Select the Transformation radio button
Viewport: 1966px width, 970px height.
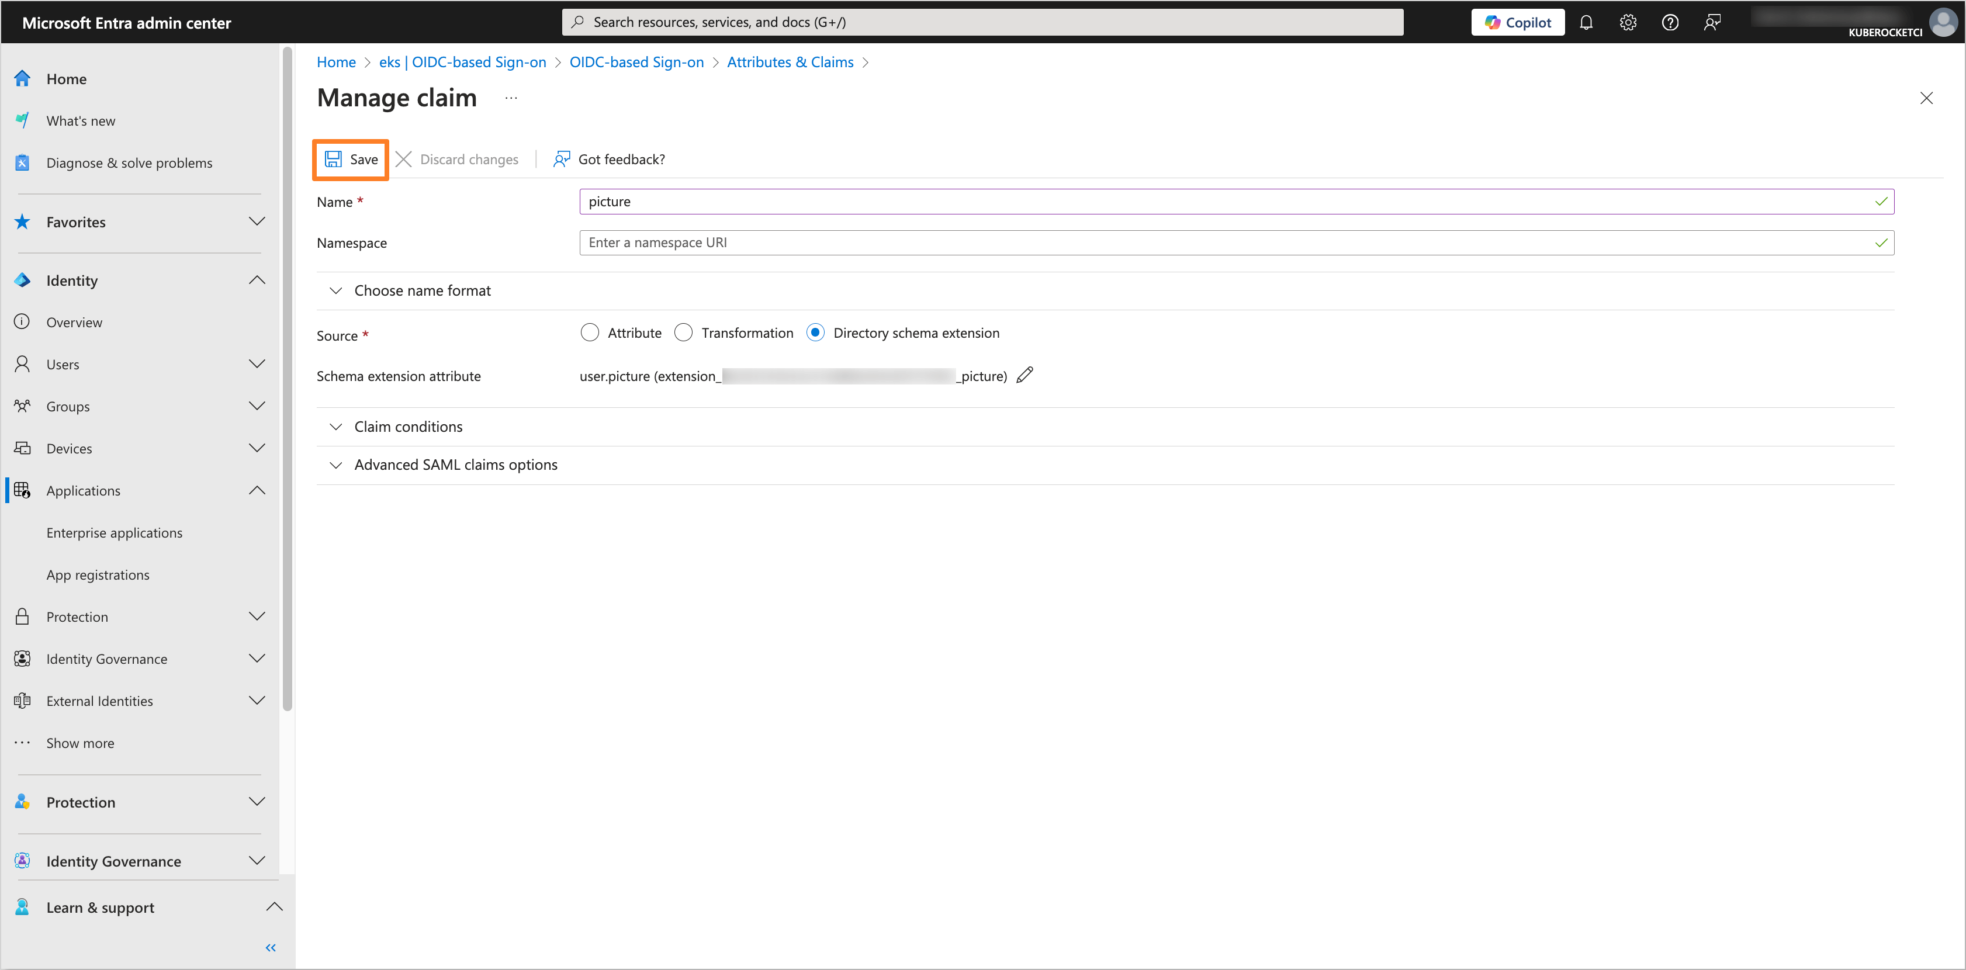pos(683,333)
